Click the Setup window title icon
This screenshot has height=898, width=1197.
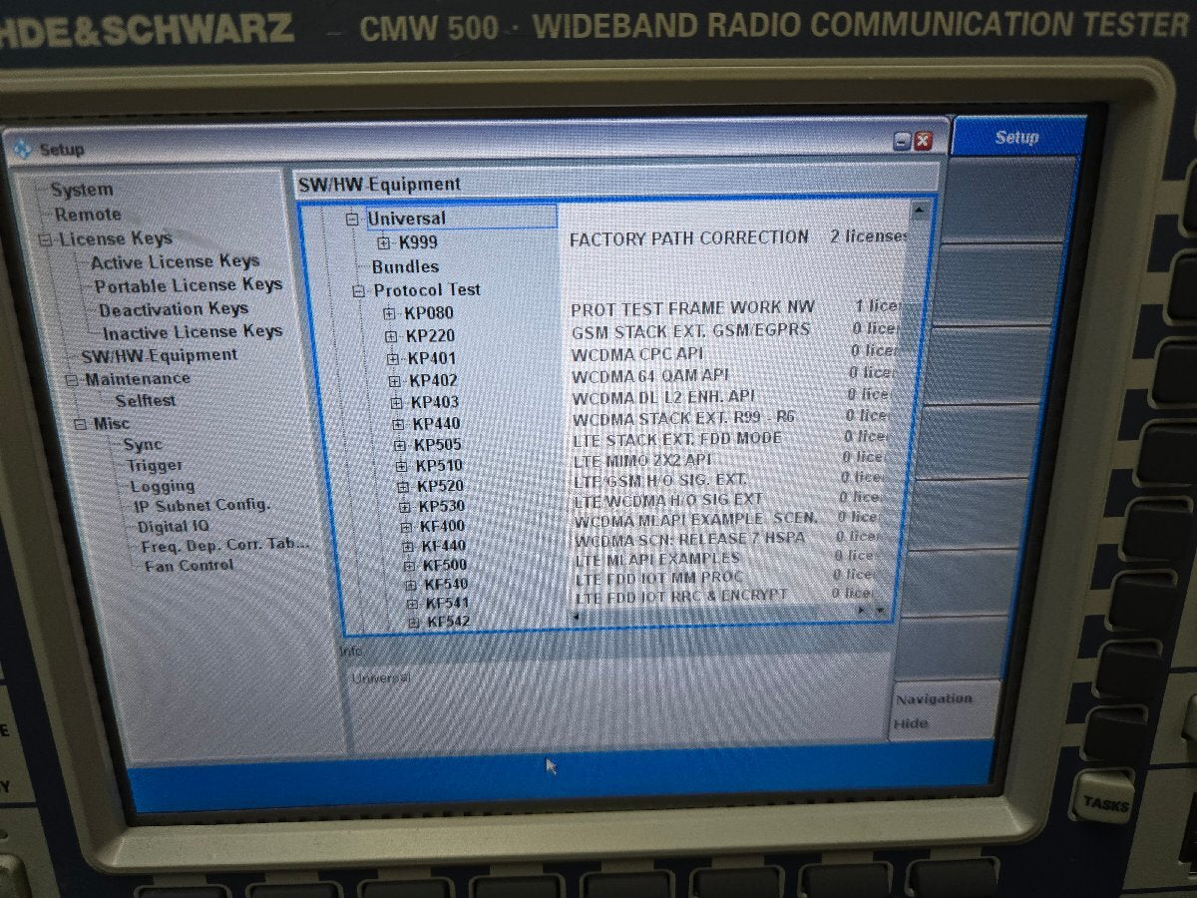click(x=23, y=149)
